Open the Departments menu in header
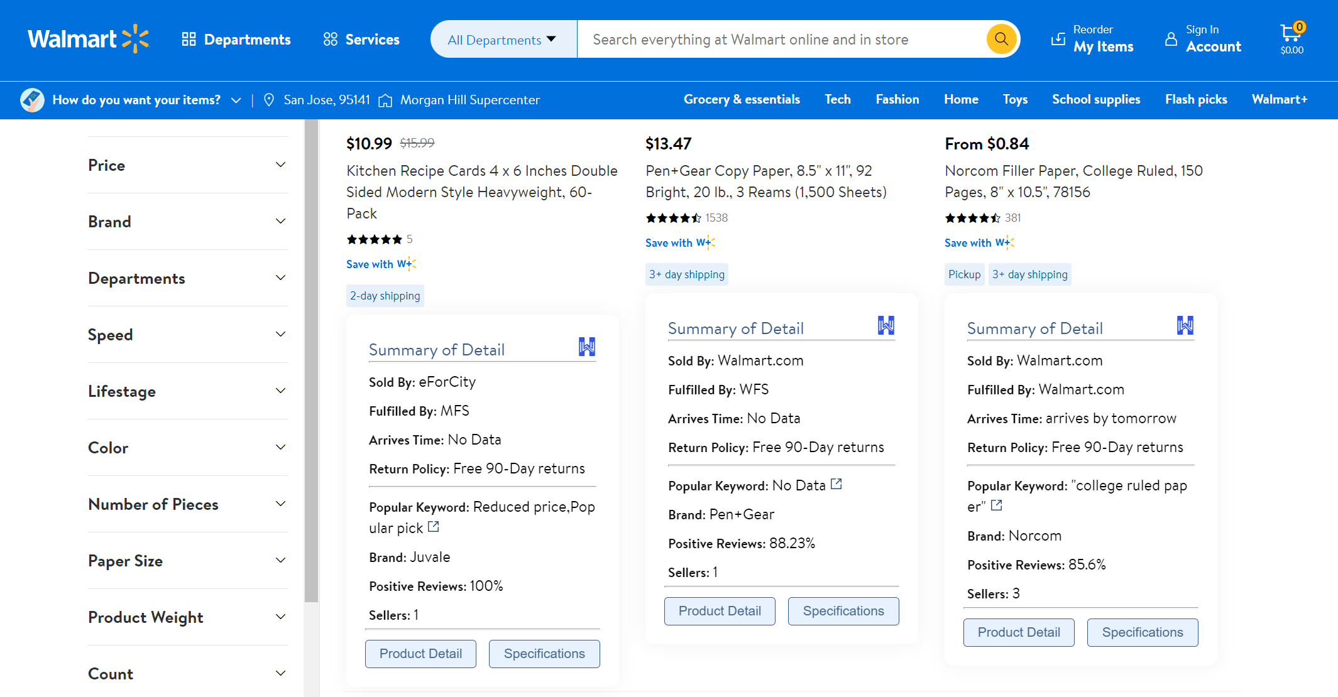The image size is (1338, 697). click(236, 40)
